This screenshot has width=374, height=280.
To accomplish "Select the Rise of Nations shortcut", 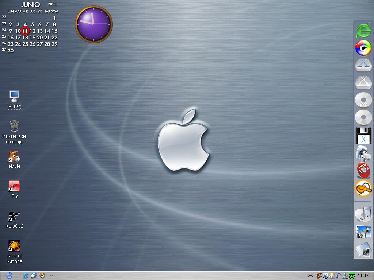I will [14, 246].
